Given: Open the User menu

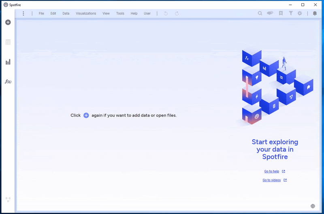Looking at the screenshot, I should click(x=147, y=13).
